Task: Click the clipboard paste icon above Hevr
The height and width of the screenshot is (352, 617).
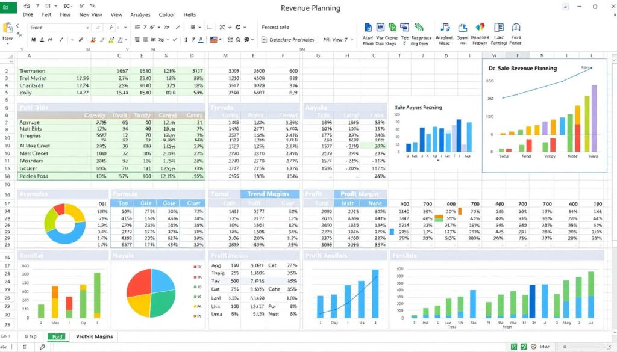Action: coord(7,28)
